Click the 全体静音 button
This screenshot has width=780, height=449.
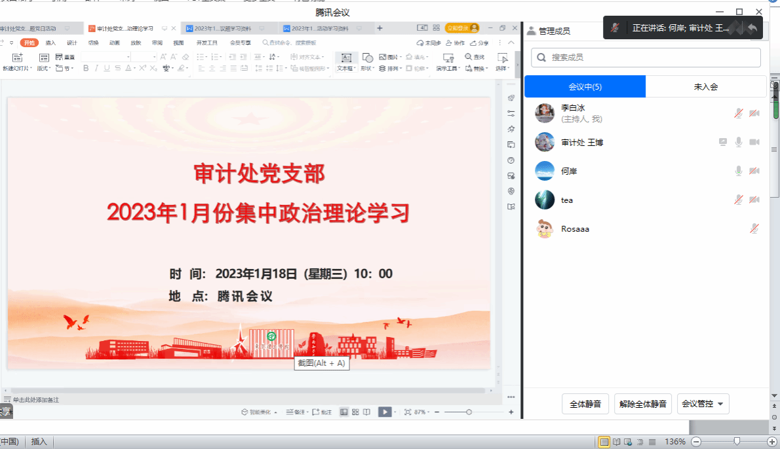tap(585, 404)
